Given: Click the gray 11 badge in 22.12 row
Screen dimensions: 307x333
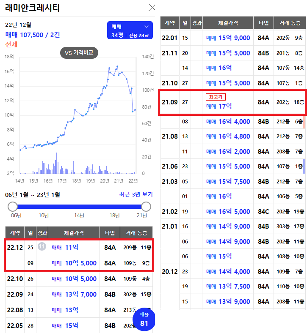Looking at the screenshot, I should [42, 246].
